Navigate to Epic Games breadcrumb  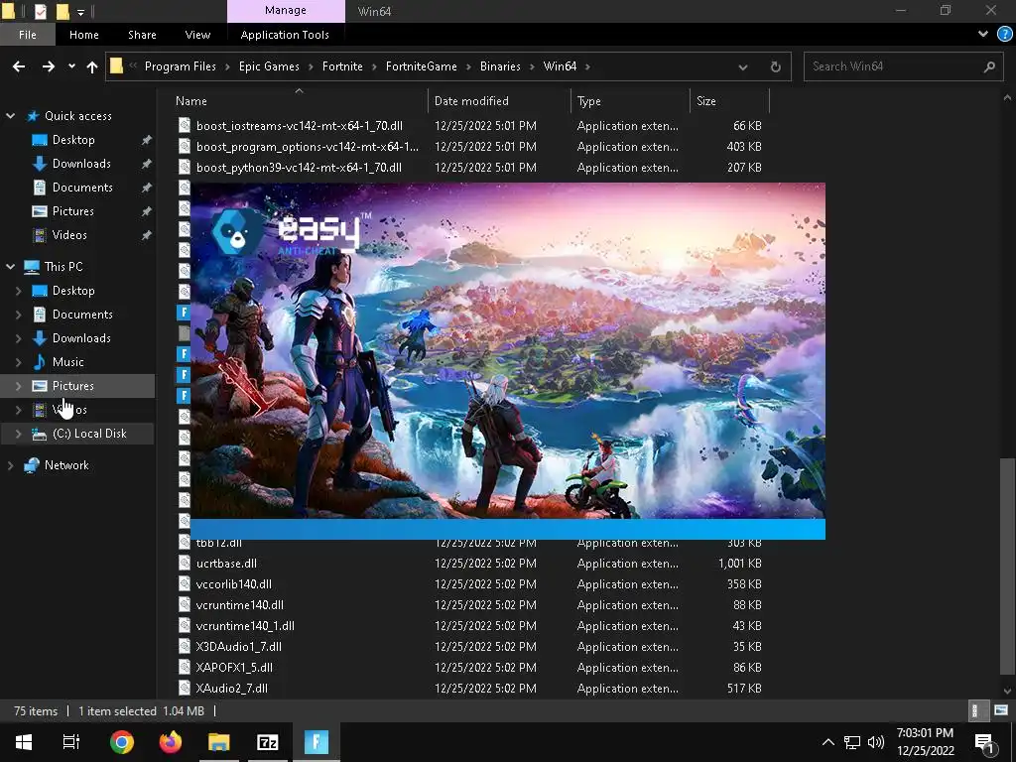[269, 66]
